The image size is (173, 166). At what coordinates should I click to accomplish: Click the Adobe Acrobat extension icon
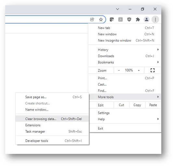click(120, 20)
